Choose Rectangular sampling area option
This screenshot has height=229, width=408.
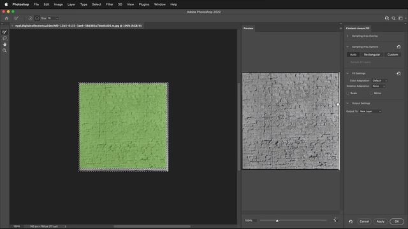tap(372, 55)
